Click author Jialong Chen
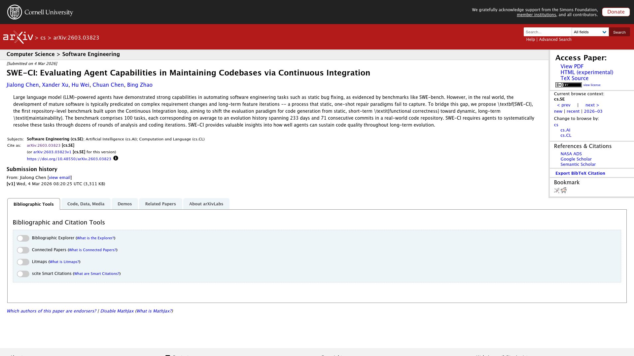 (x=22, y=85)
